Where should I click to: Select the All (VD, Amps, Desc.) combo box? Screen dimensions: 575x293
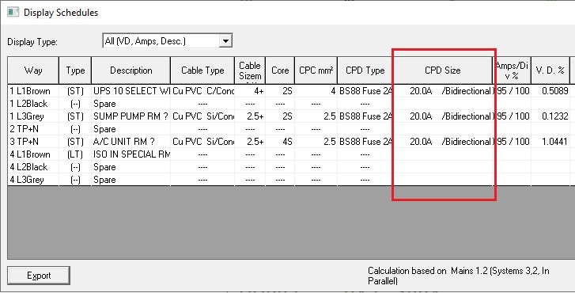coord(167,40)
